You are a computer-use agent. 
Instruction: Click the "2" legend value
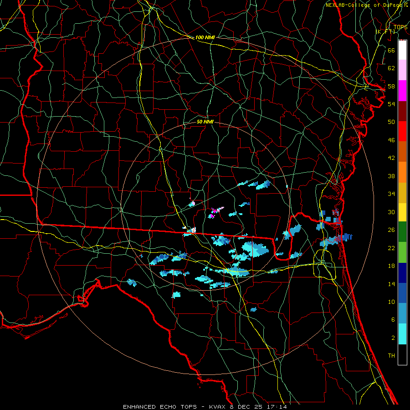pyautogui.click(x=393, y=338)
